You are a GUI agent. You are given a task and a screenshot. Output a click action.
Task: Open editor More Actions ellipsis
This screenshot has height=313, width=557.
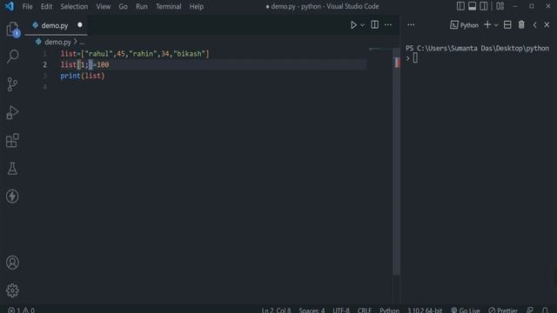(388, 25)
